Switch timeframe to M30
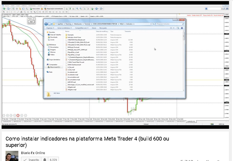The width and height of the screenshot is (233, 161). tap(50, 12)
